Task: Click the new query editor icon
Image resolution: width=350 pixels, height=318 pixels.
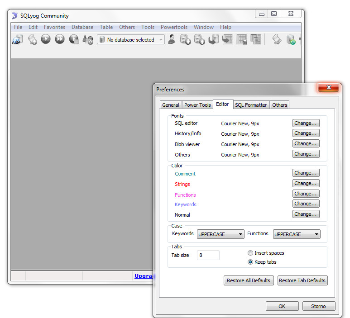Action: tap(32, 39)
